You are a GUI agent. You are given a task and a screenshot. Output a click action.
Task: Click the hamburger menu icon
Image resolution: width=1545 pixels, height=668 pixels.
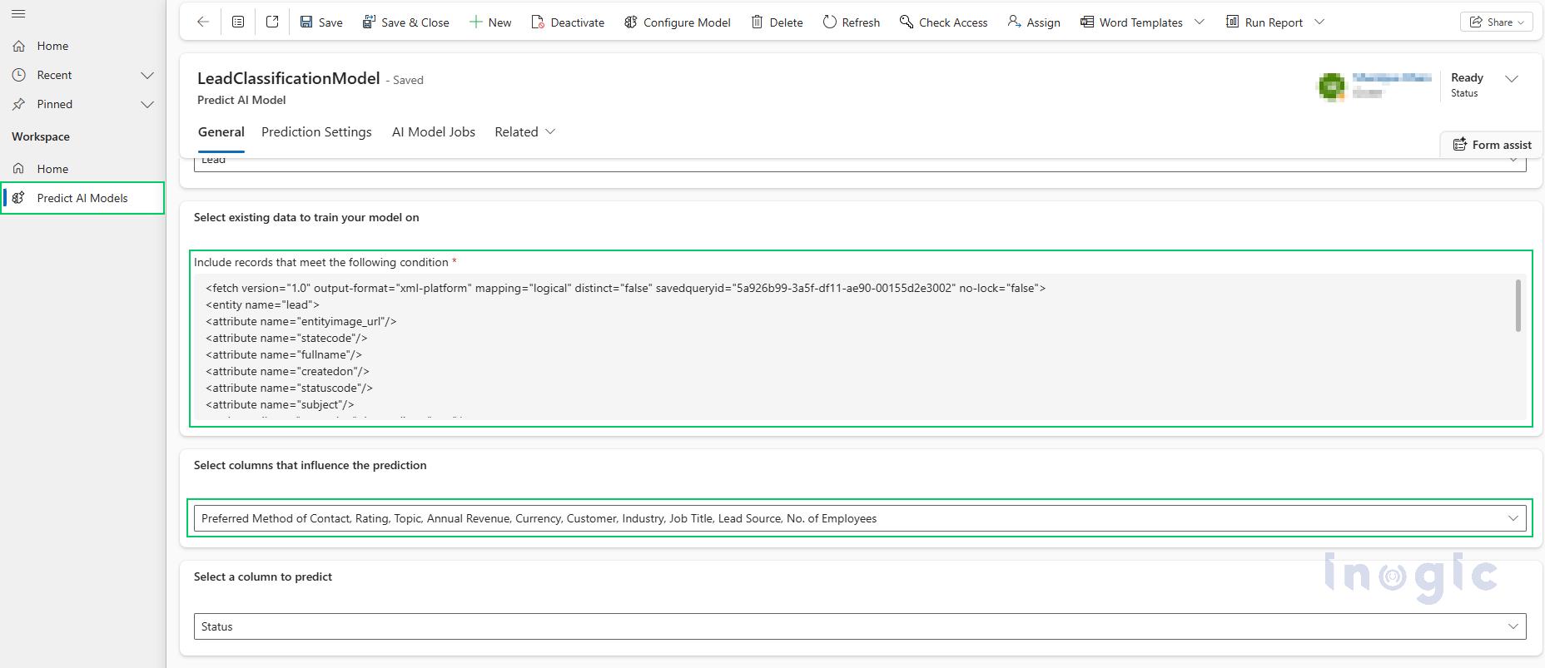(18, 14)
